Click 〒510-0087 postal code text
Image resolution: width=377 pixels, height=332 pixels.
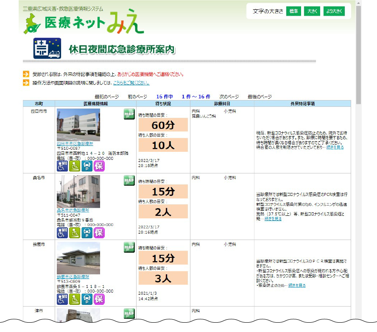(69, 148)
